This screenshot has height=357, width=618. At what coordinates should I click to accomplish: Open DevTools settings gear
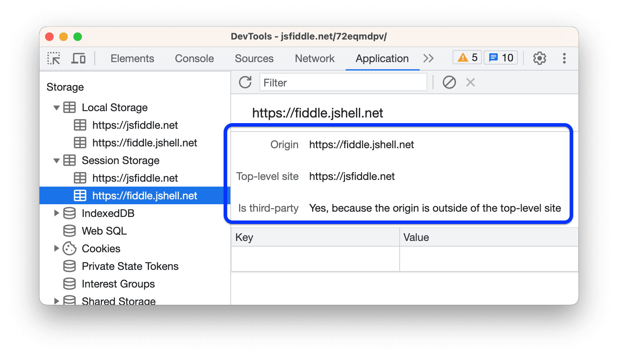539,58
